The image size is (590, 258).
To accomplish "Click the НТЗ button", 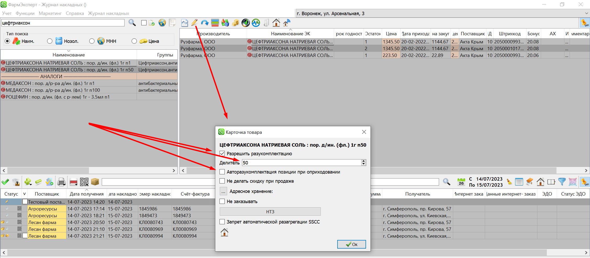I will [x=270, y=211].
